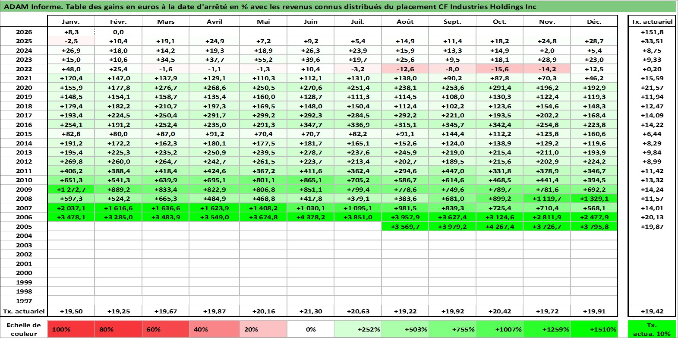Click the 'Mars' column header
This screenshot has width=678, height=338.
[166, 22]
